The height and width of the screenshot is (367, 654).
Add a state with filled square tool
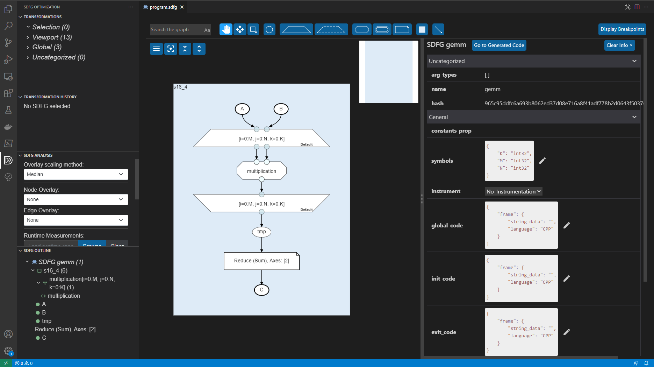pos(422,29)
